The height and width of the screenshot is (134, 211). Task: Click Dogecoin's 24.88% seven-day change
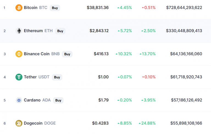point(147,123)
